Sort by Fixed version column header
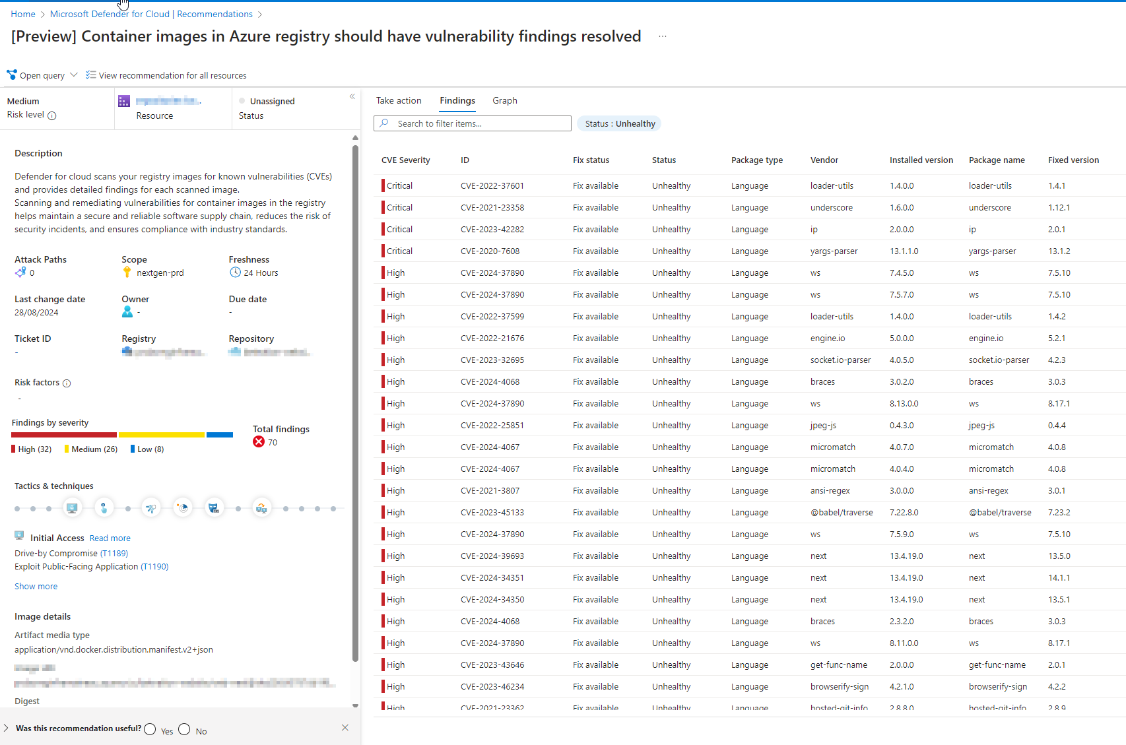This screenshot has width=1126, height=745. [1074, 160]
